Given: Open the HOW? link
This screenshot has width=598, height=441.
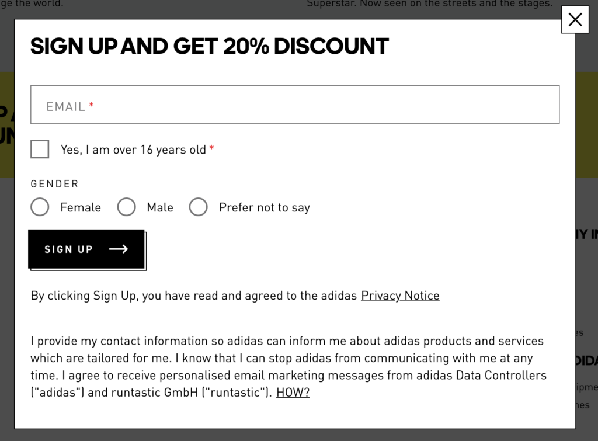Looking at the screenshot, I should [293, 392].
